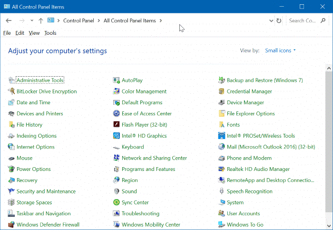Open the File History icon
Viewport: 333px width, 230px height.
[x=11, y=125]
